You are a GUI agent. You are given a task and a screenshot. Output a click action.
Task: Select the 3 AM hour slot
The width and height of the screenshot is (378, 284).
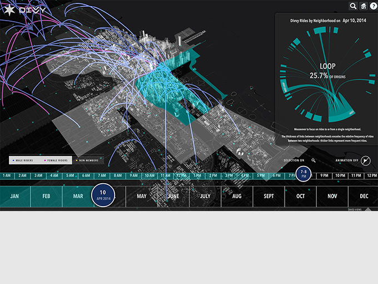point(38,175)
